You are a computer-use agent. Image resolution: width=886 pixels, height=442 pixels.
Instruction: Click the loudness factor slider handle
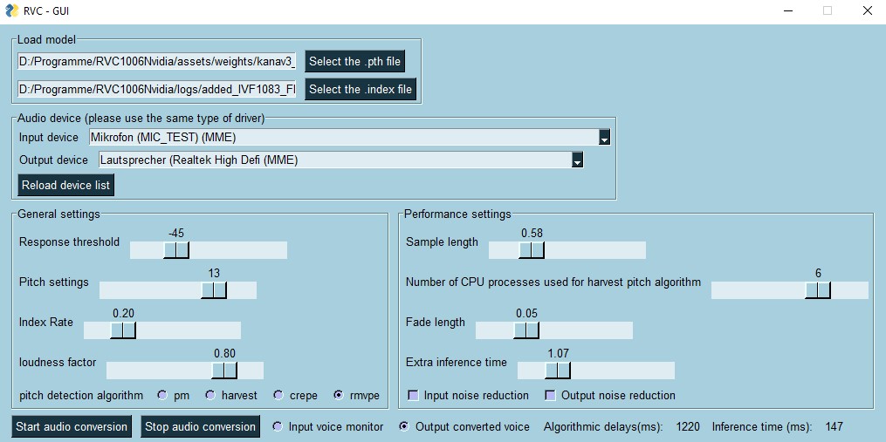coord(224,371)
